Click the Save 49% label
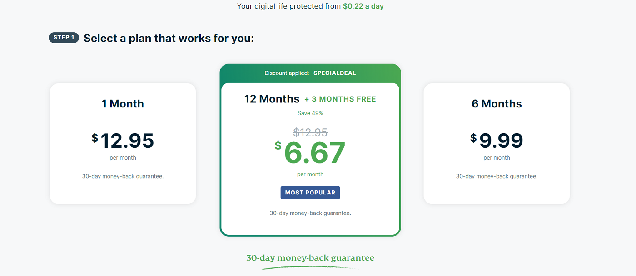Screen dimensions: 636x276 (310, 113)
